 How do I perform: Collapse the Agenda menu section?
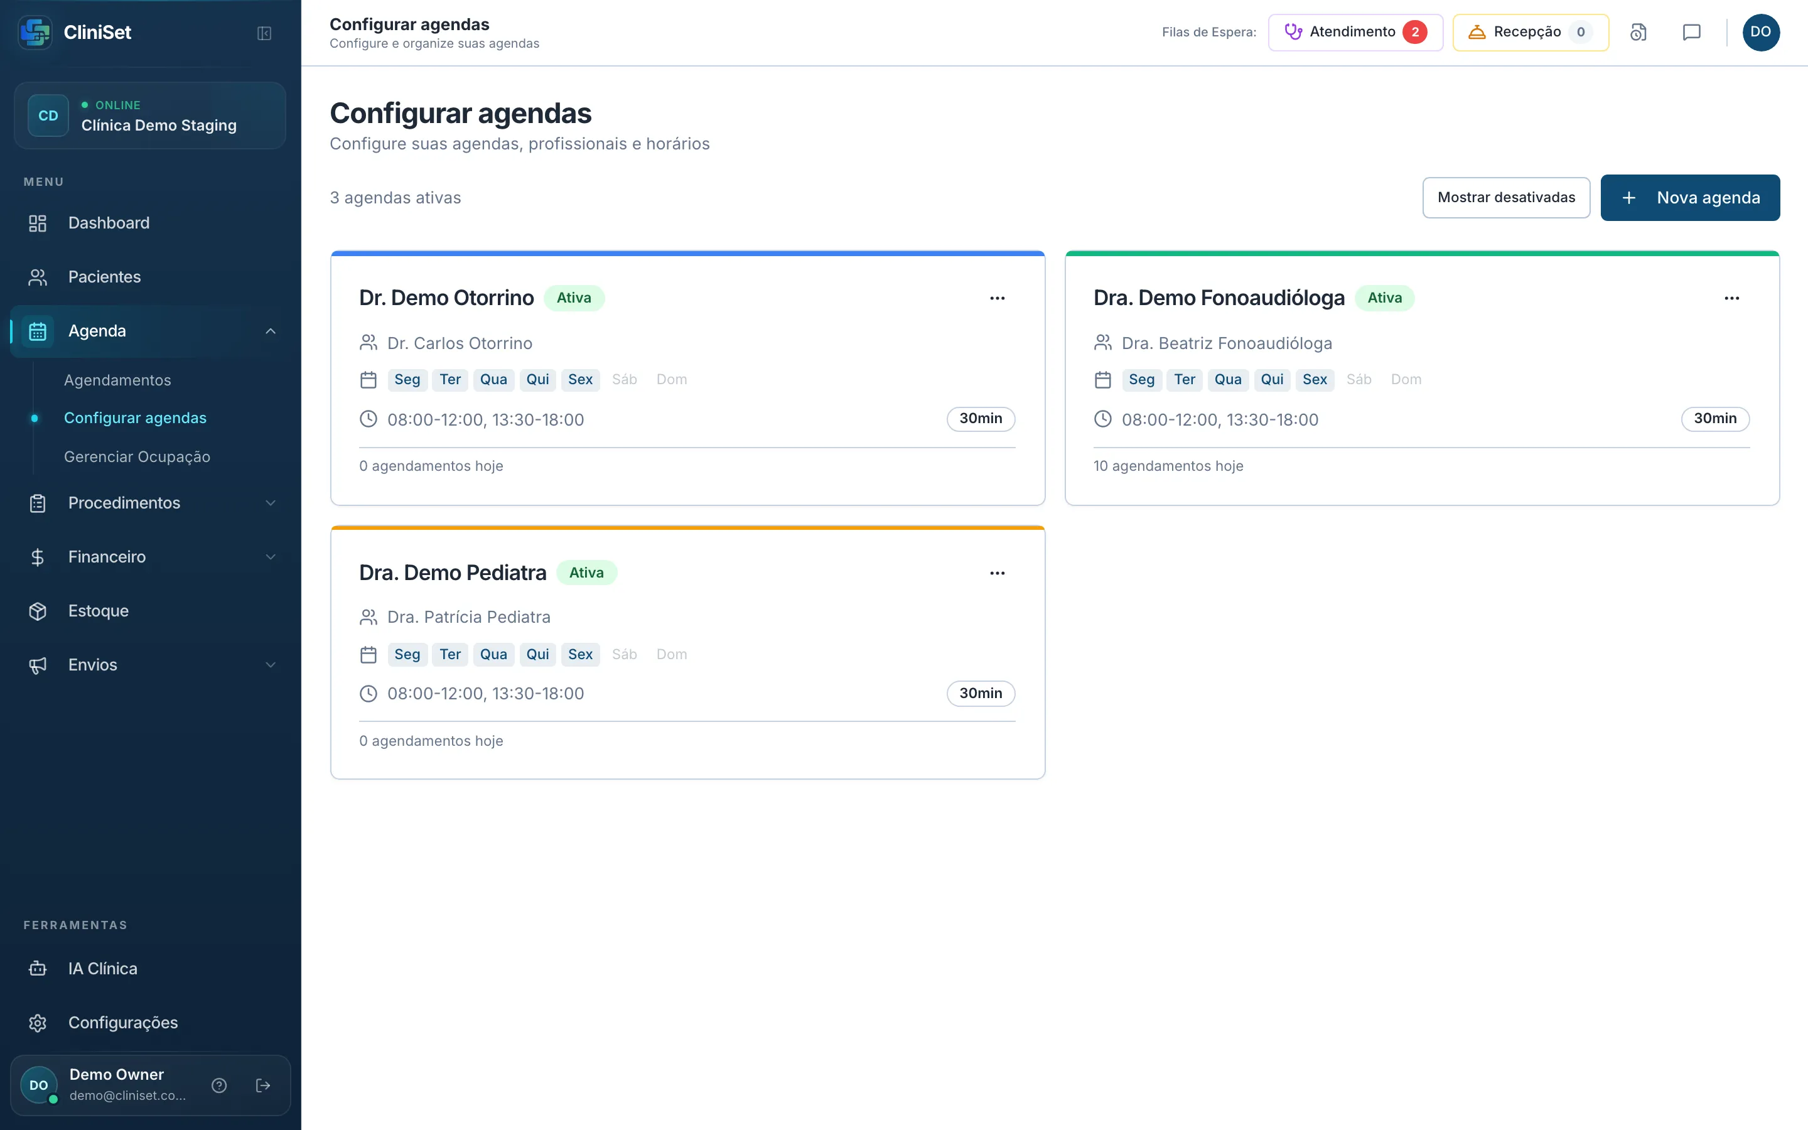point(271,331)
